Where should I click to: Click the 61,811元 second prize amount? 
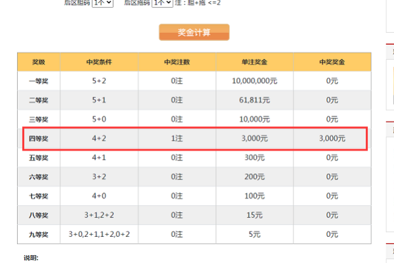click(255, 100)
